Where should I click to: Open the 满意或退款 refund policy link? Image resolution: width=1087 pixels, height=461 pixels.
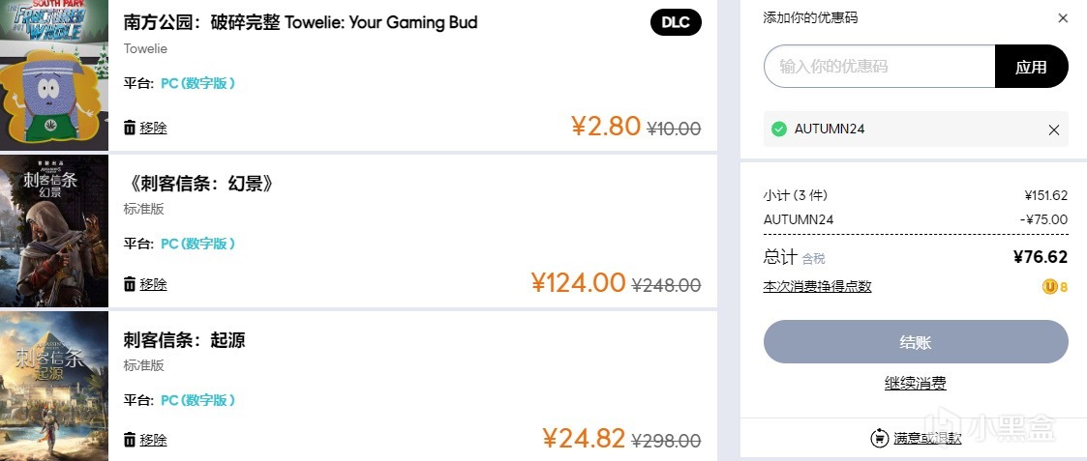click(927, 438)
